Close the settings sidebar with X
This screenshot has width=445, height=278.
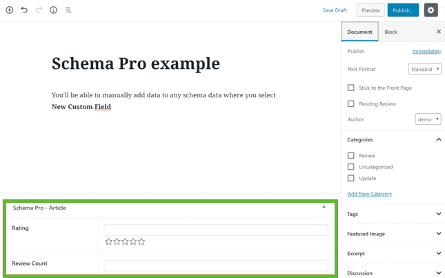(439, 32)
